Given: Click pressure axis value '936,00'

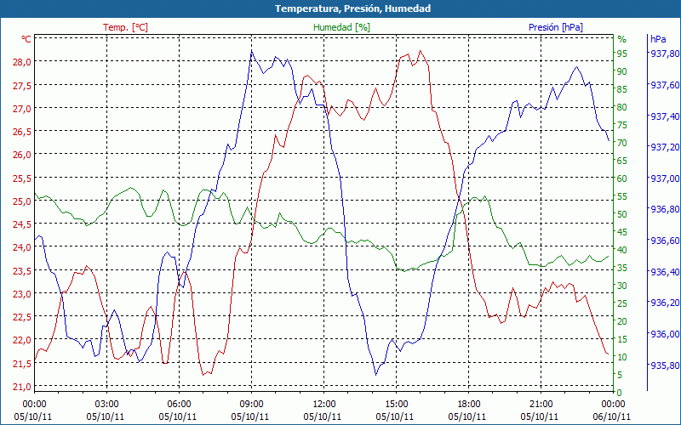Looking at the screenshot, I should 664,334.
